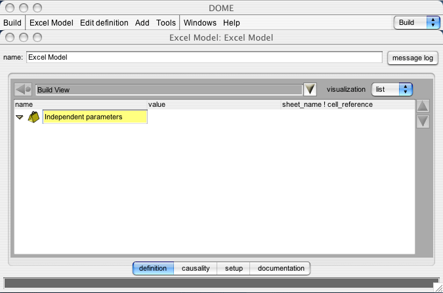This screenshot has height=293, width=443.
Task: Open the Edit definition menu
Action: 104,22
